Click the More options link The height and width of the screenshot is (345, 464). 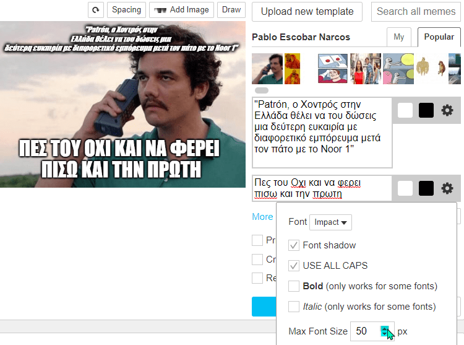click(x=262, y=217)
